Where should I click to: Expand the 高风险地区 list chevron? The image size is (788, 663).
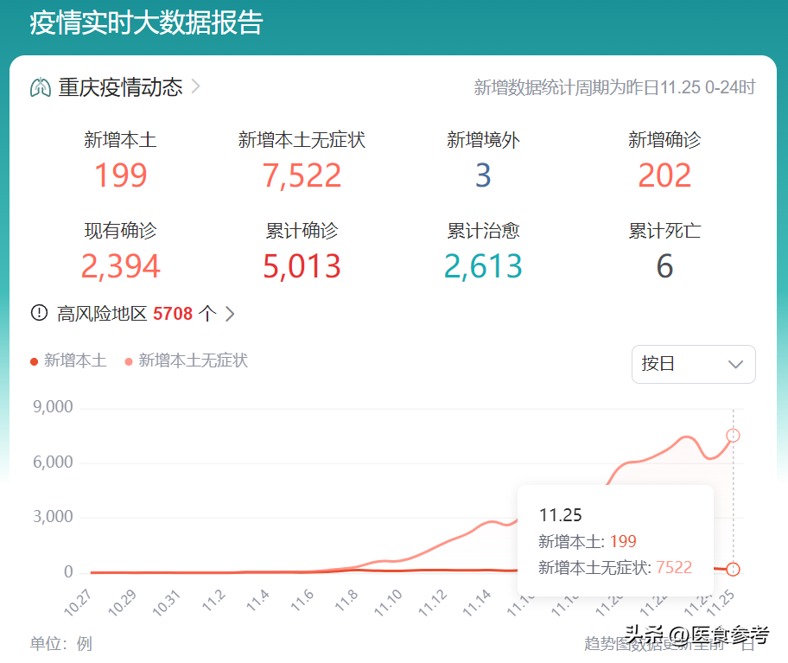pyautogui.click(x=230, y=314)
